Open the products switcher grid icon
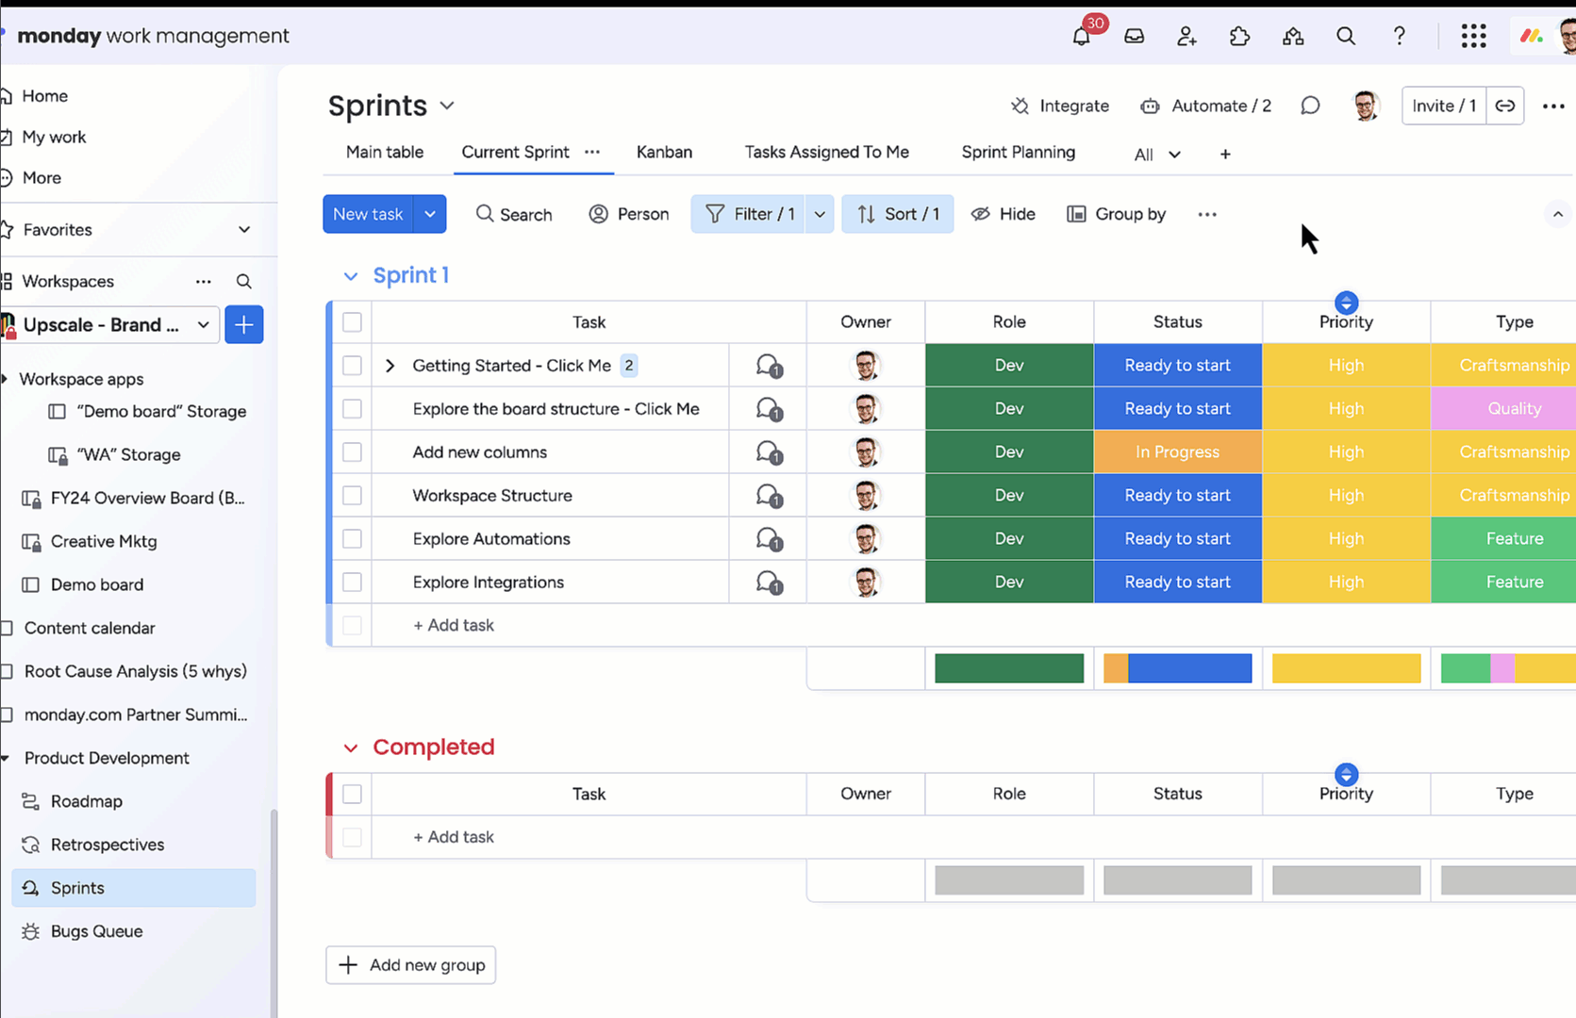Viewport: 1576px width, 1018px height. point(1473,36)
